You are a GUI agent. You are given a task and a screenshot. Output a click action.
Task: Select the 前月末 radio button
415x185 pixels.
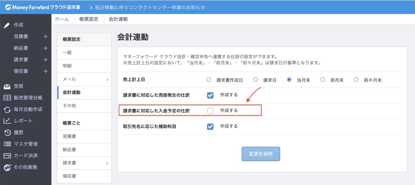click(323, 79)
